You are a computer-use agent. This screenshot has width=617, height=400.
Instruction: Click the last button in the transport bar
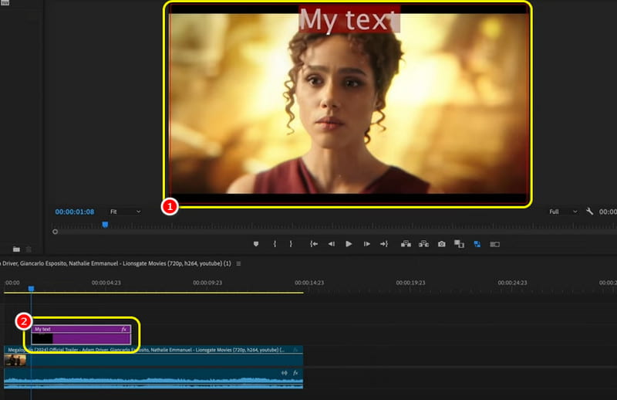pyautogui.click(x=494, y=244)
